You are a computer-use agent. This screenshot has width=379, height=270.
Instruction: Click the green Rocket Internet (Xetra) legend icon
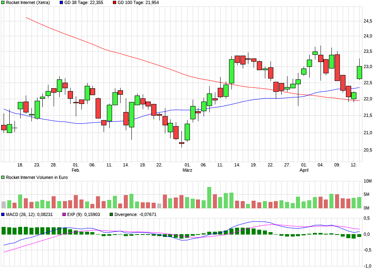click(3, 3)
